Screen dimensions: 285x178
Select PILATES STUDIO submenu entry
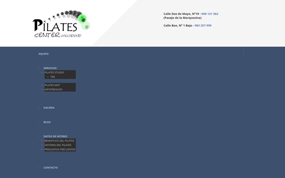pyautogui.click(x=54, y=72)
